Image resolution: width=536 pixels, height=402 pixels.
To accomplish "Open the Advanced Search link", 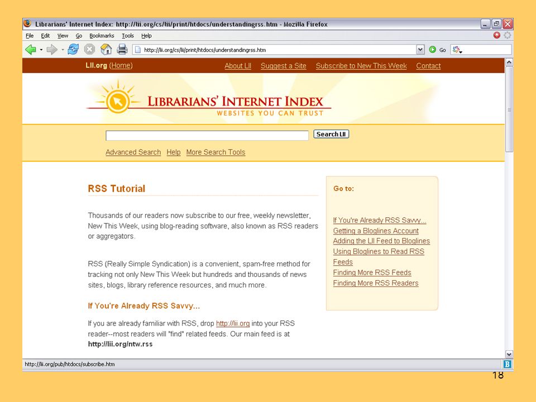I will 133,152.
